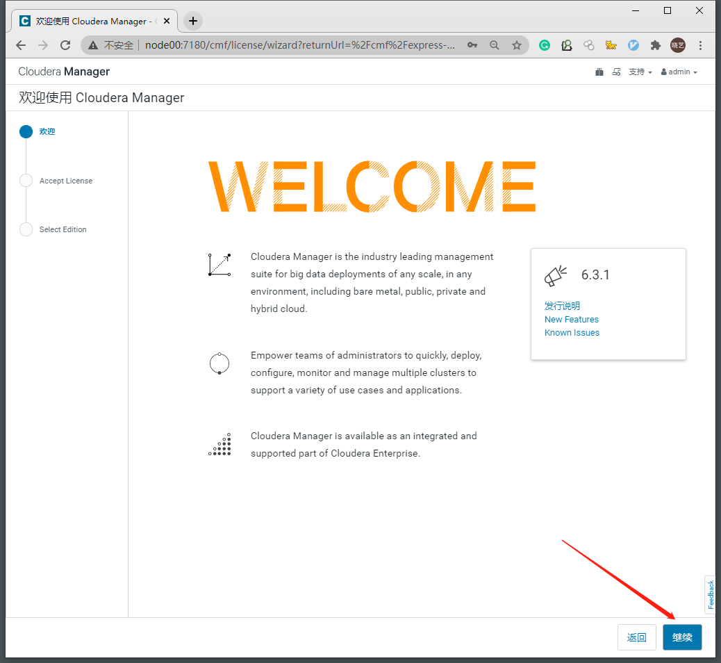The height and width of the screenshot is (663, 721).
Task: Open the Chrome profile avatar
Action: click(x=678, y=45)
